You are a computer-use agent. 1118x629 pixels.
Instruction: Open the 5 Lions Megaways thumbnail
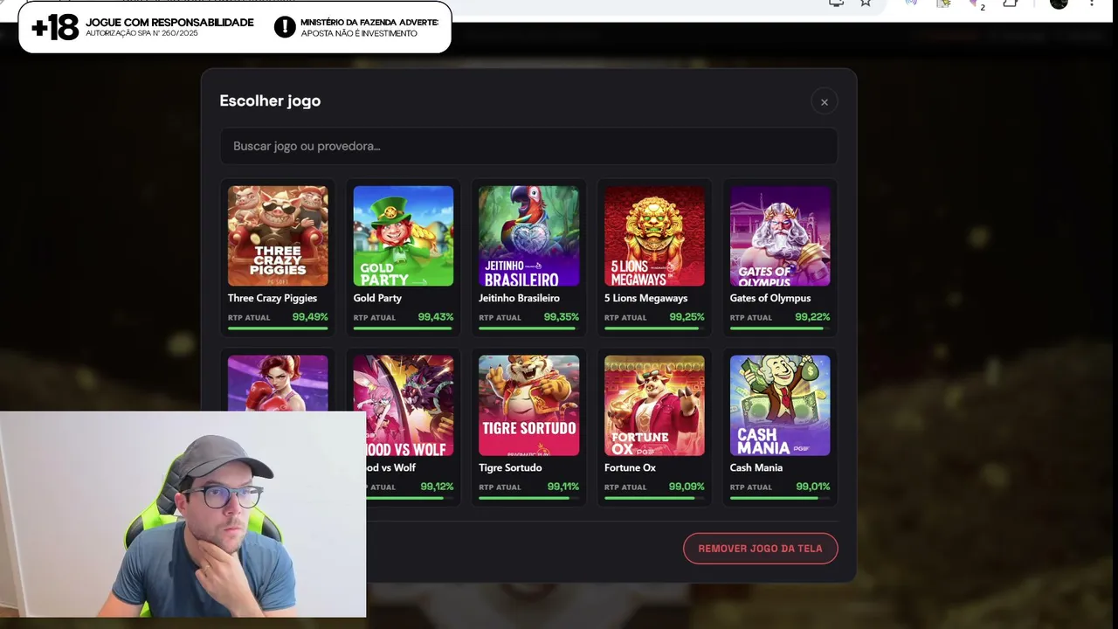pyautogui.click(x=654, y=236)
